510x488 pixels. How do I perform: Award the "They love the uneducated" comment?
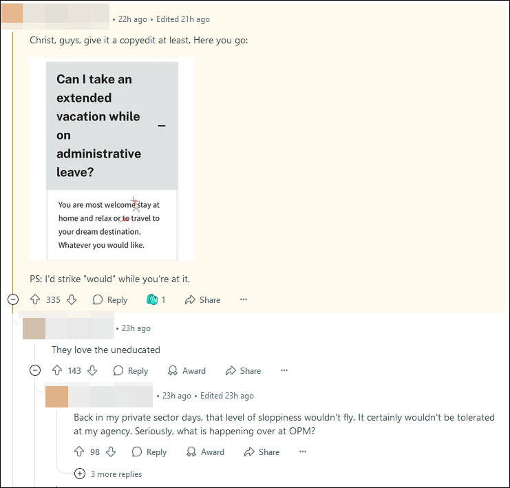[187, 370]
